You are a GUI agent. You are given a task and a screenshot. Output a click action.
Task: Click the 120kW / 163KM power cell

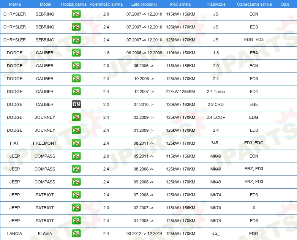point(180,104)
